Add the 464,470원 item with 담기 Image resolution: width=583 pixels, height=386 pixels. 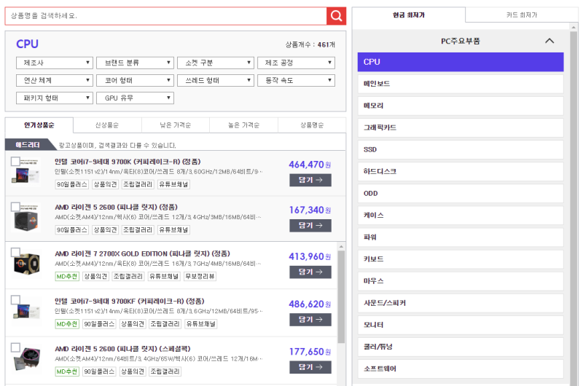[x=310, y=180]
